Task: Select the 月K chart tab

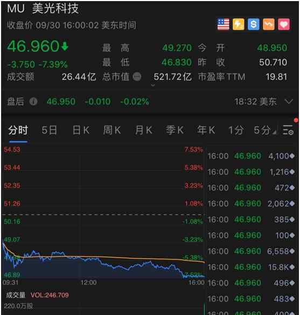Action: pos(144,130)
